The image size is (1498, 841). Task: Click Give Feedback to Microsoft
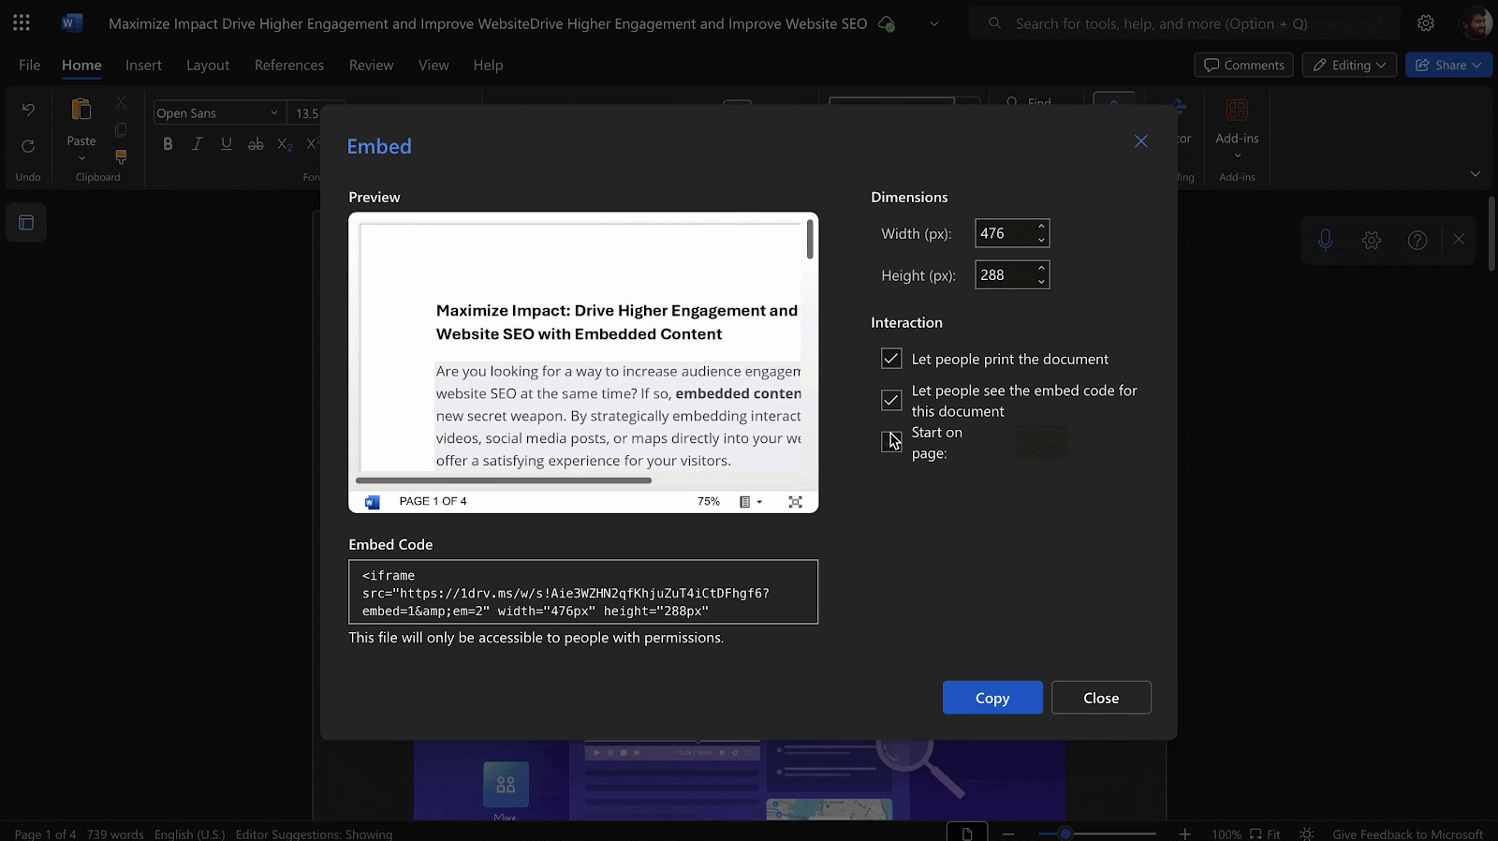pos(1407,834)
